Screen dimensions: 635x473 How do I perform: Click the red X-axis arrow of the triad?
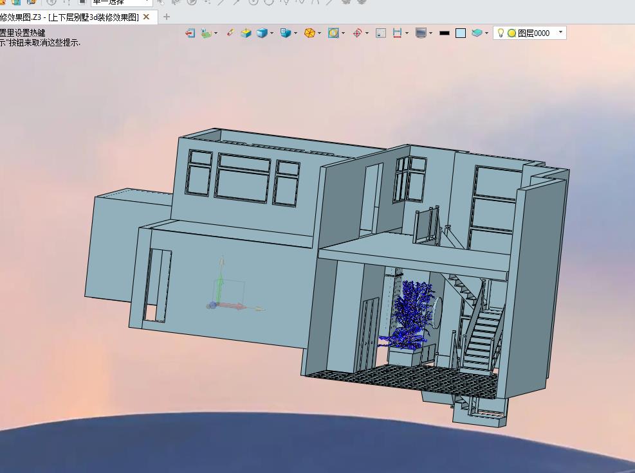(232, 305)
